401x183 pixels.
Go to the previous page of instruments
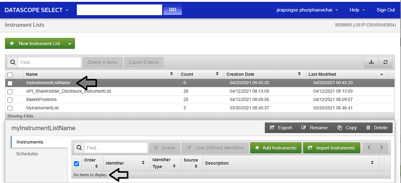pos(369,148)
